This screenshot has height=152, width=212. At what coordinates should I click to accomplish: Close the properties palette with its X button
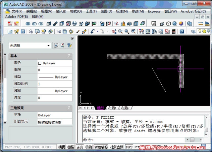[x=72, y=38]
